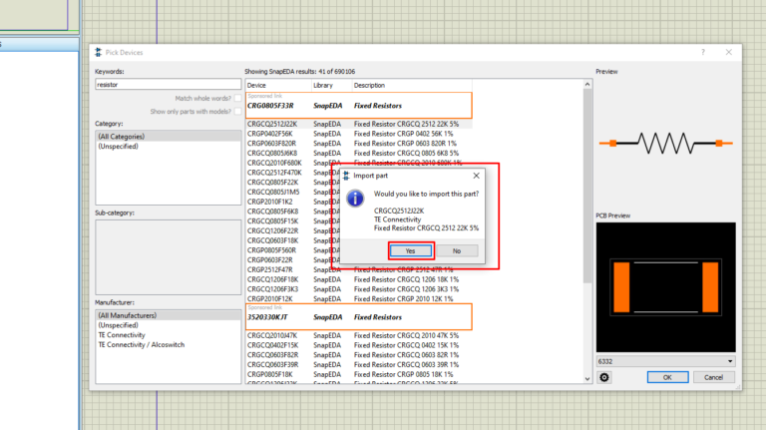
Task: Open sponsored link CRG0805F33R
Action: click(359, 106)
